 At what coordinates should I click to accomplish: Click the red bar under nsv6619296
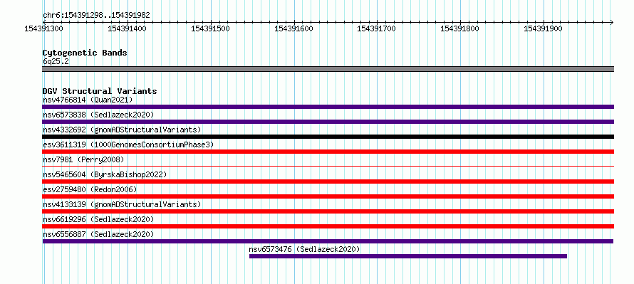[x=328, y=226]
